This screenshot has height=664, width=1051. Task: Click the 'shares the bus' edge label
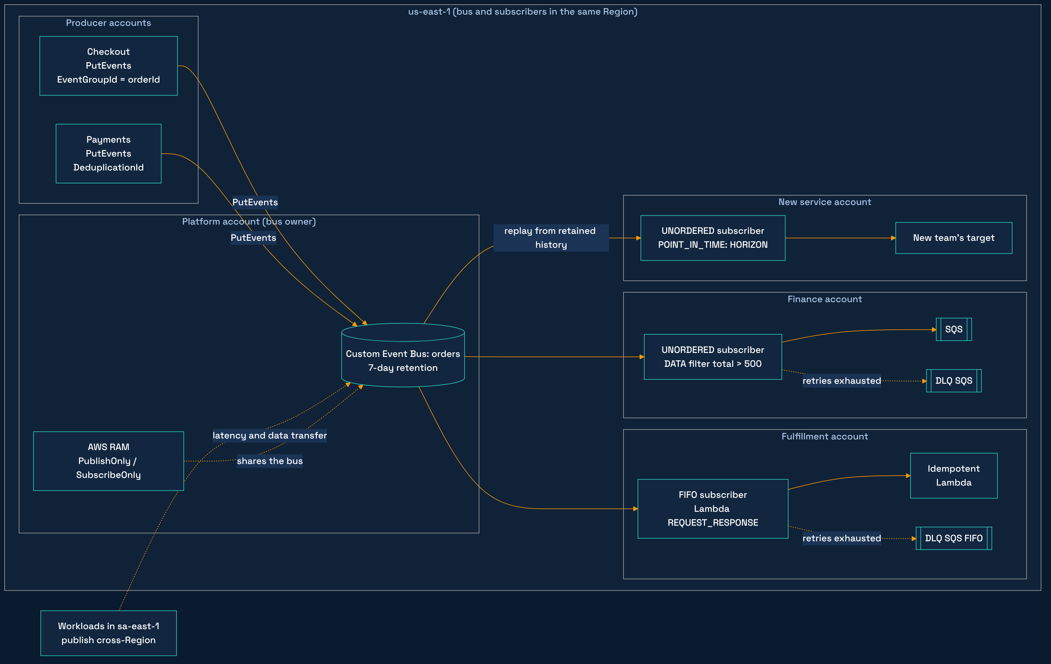[x=269, y=461]
